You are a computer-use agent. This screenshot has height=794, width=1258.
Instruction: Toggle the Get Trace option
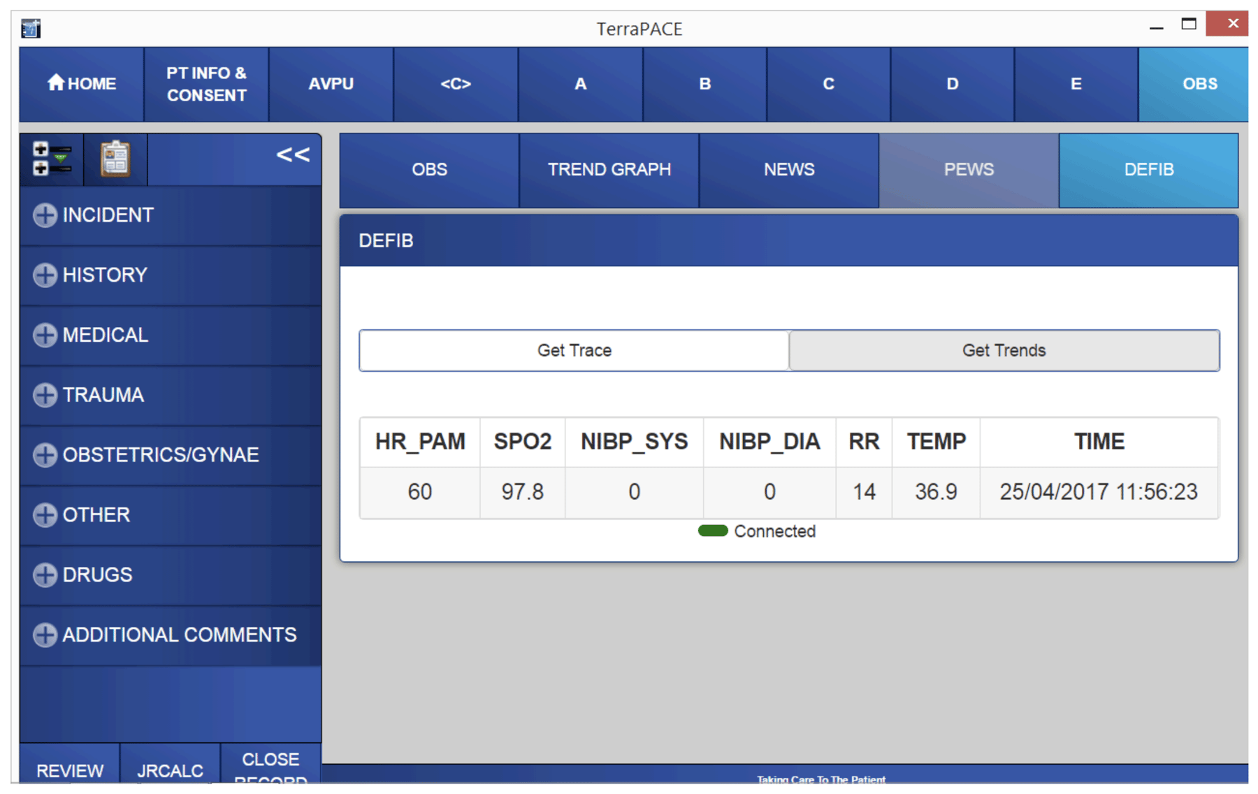click(x=573, y=350)
